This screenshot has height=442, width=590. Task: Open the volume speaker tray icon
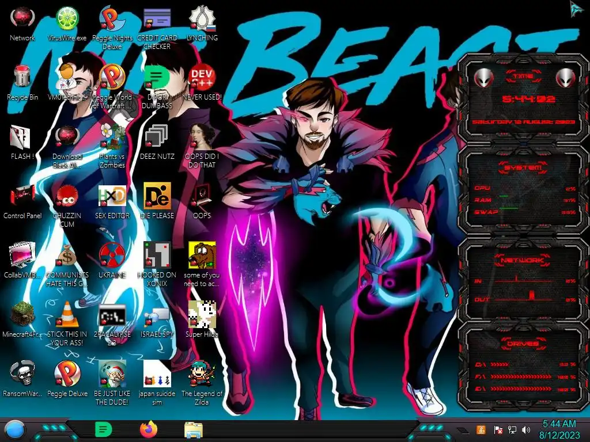[526, 429]
